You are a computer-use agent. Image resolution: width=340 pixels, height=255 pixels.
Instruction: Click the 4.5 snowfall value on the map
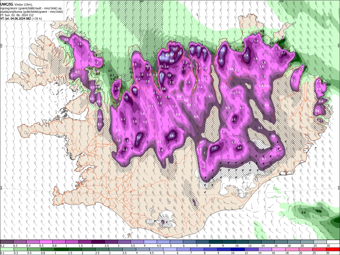223,50
